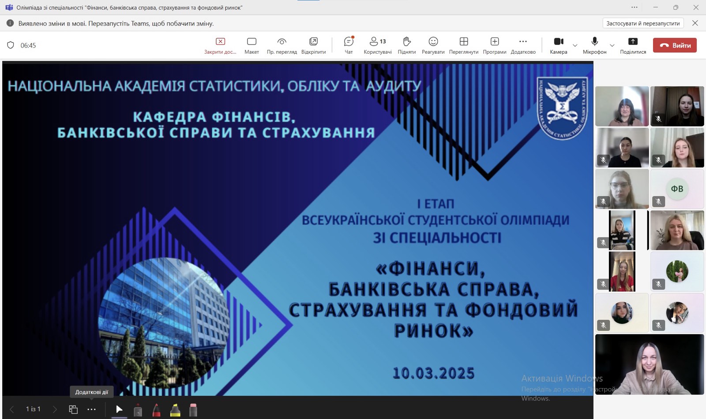Pick the yellow highlighter pen
Screen dimensions: 706x419
click(175, 410)
